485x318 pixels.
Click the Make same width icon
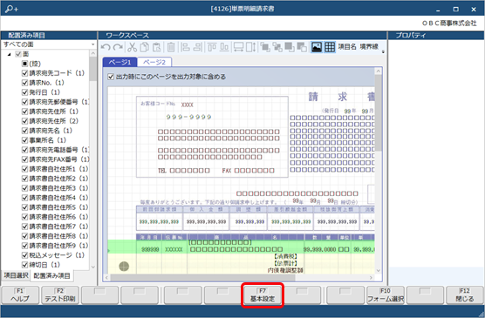238,47
